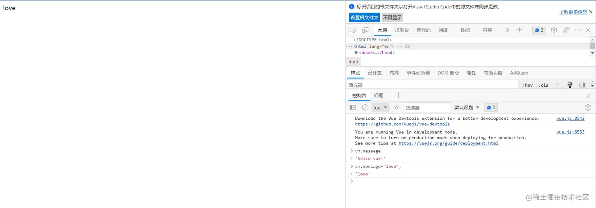Image resolution: width=596 pixels, height=208 pixels.
Task: Close the DevTools panel
Action: point(588,30)
